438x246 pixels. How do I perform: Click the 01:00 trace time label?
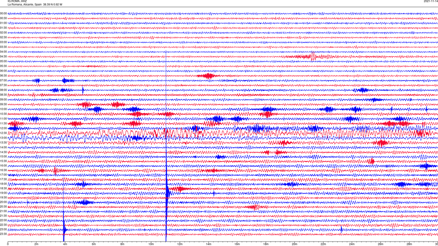(3, 23)
